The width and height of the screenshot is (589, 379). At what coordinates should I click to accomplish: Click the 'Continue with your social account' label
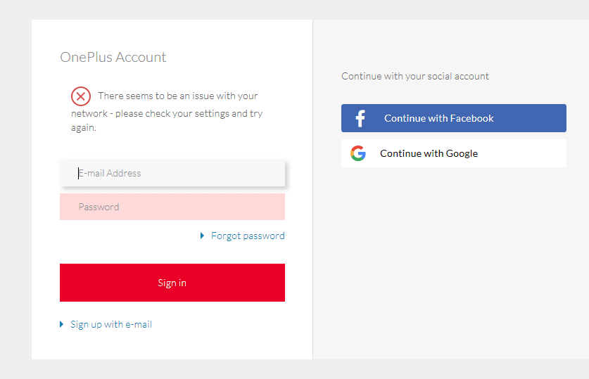pyautogui.click(x=415, y=76)
